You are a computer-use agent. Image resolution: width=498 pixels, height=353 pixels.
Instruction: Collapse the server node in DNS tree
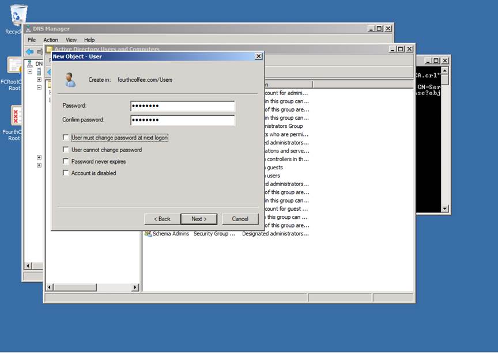(x=30, y=72)
